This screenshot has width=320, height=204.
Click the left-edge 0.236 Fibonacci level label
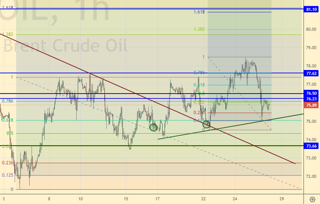click(x=7, y=163)
